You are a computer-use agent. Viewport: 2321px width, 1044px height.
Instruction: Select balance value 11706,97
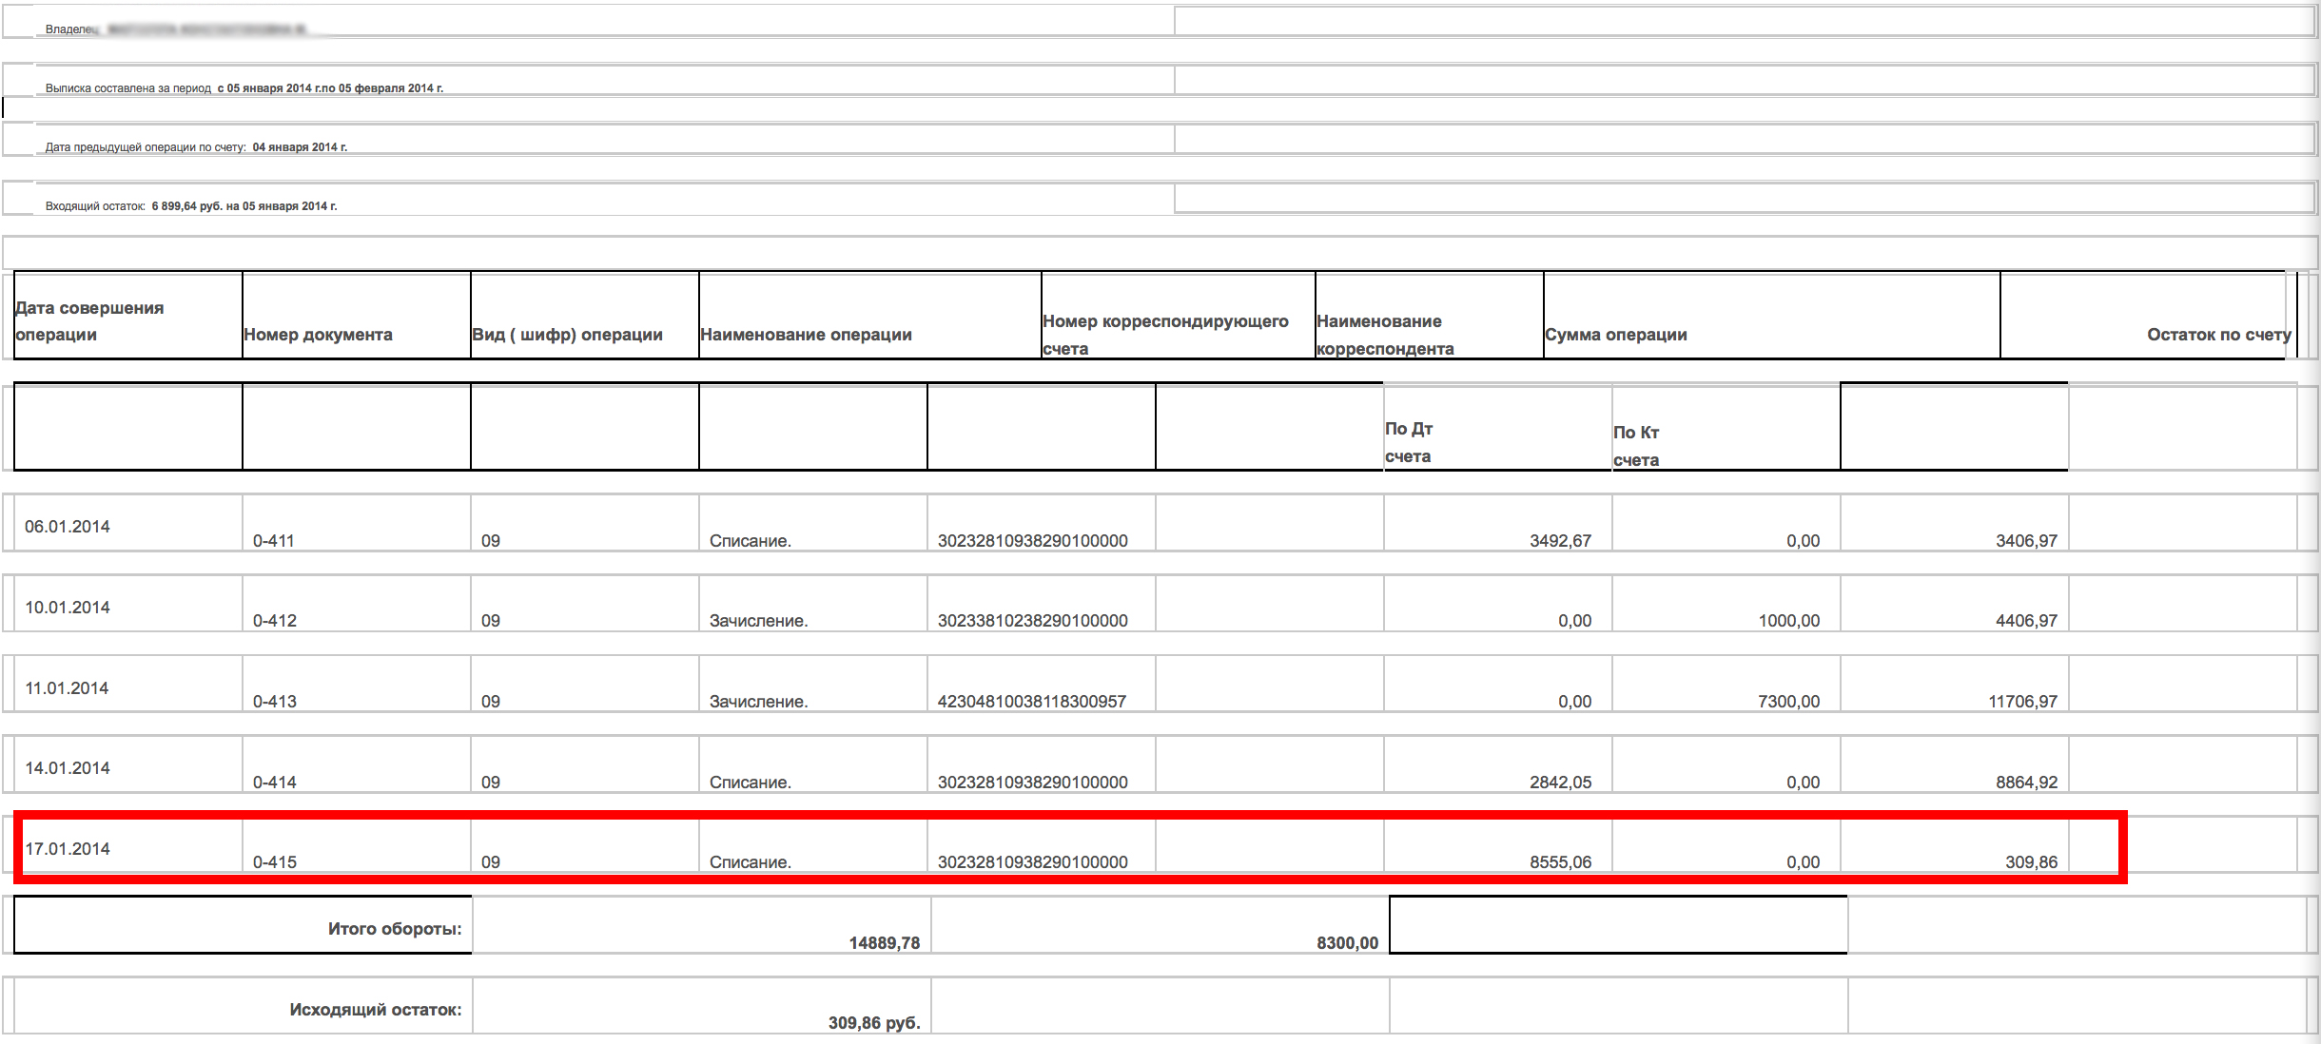tap(2022, 702)
